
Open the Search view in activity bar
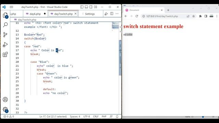tap(5, 25)
